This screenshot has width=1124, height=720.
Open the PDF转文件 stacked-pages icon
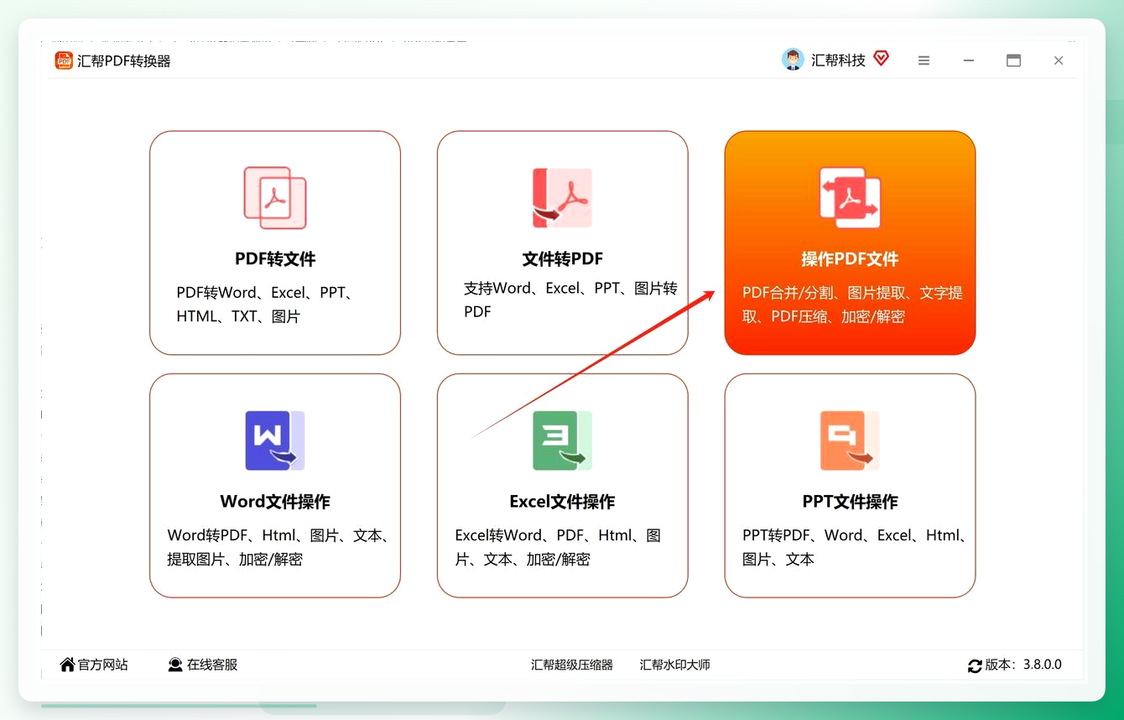(275, 198)
